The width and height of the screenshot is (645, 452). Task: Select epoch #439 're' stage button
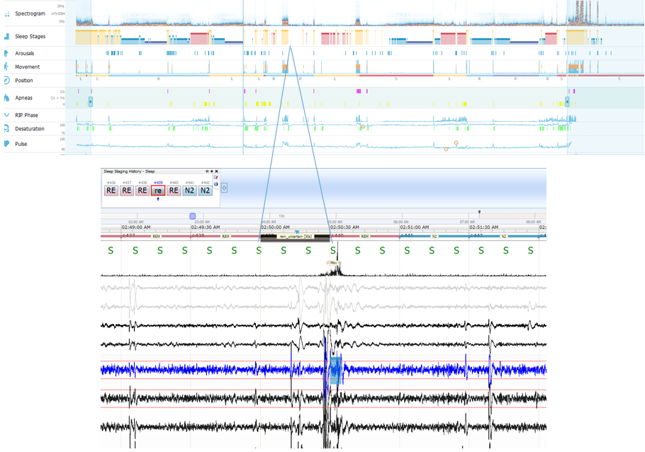tap(158, 191)
